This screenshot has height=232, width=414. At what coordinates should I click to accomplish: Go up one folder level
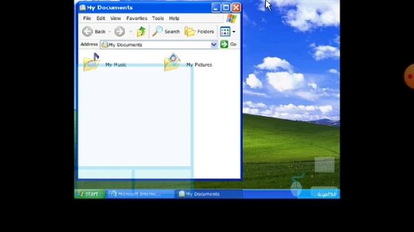(141, 32)
